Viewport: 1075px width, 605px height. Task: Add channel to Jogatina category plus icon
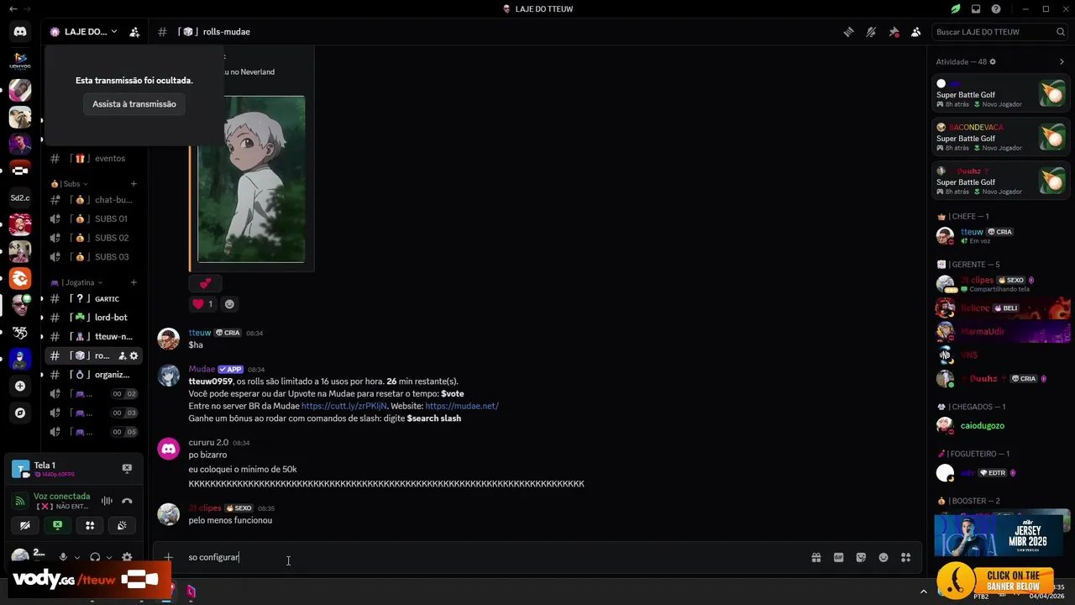tap(134, 282)
